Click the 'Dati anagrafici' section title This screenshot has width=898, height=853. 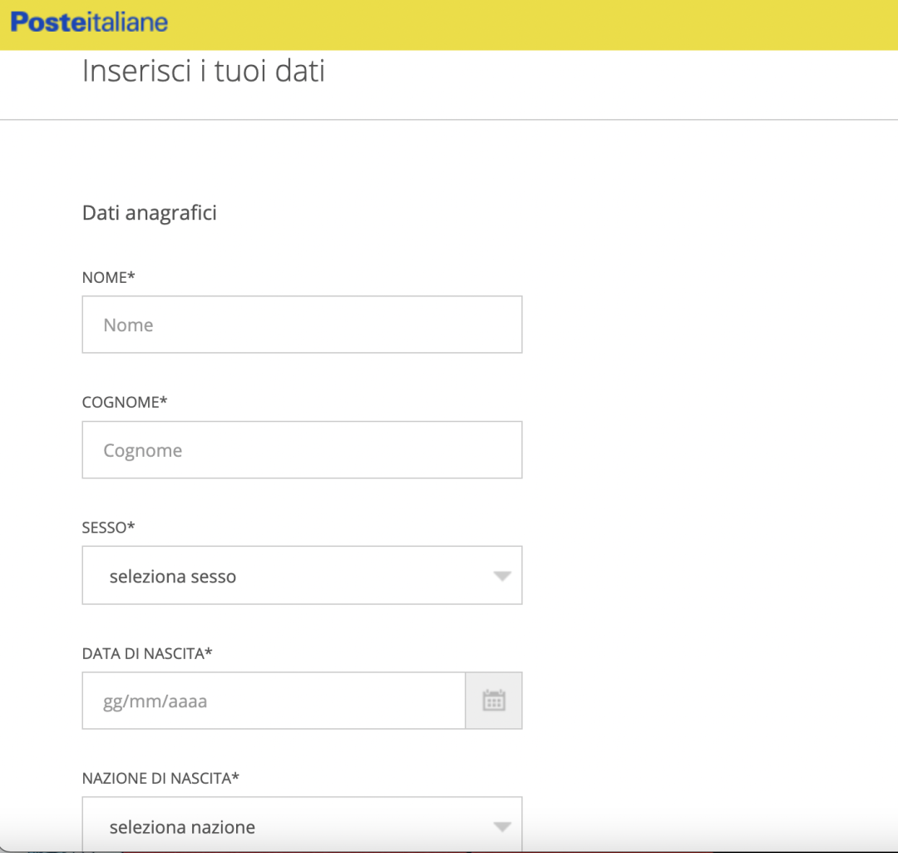tap(150, 213)
